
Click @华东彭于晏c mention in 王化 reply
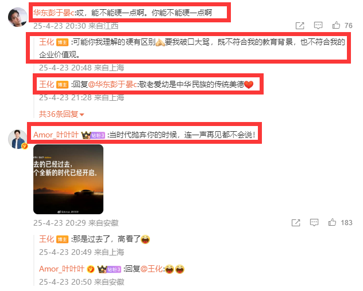[x=113, y=84]
